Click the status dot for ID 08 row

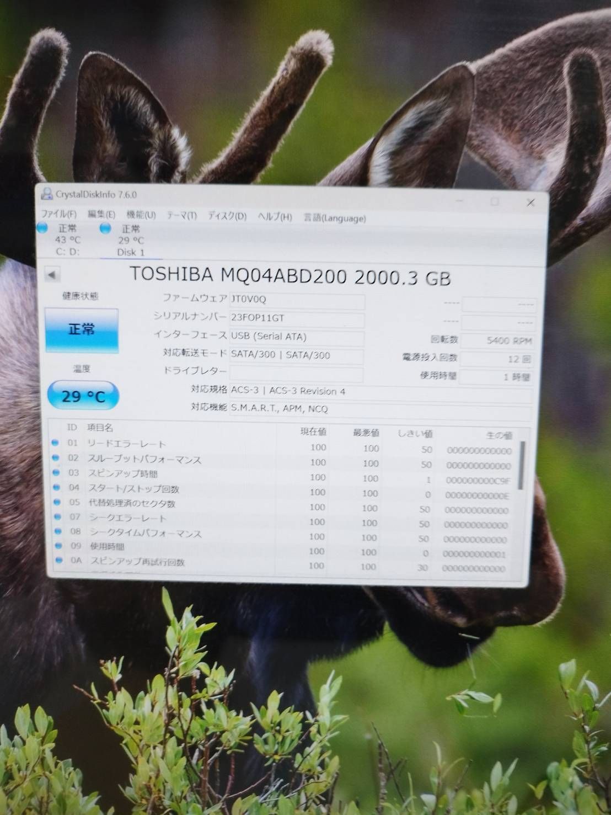(57, 531)
